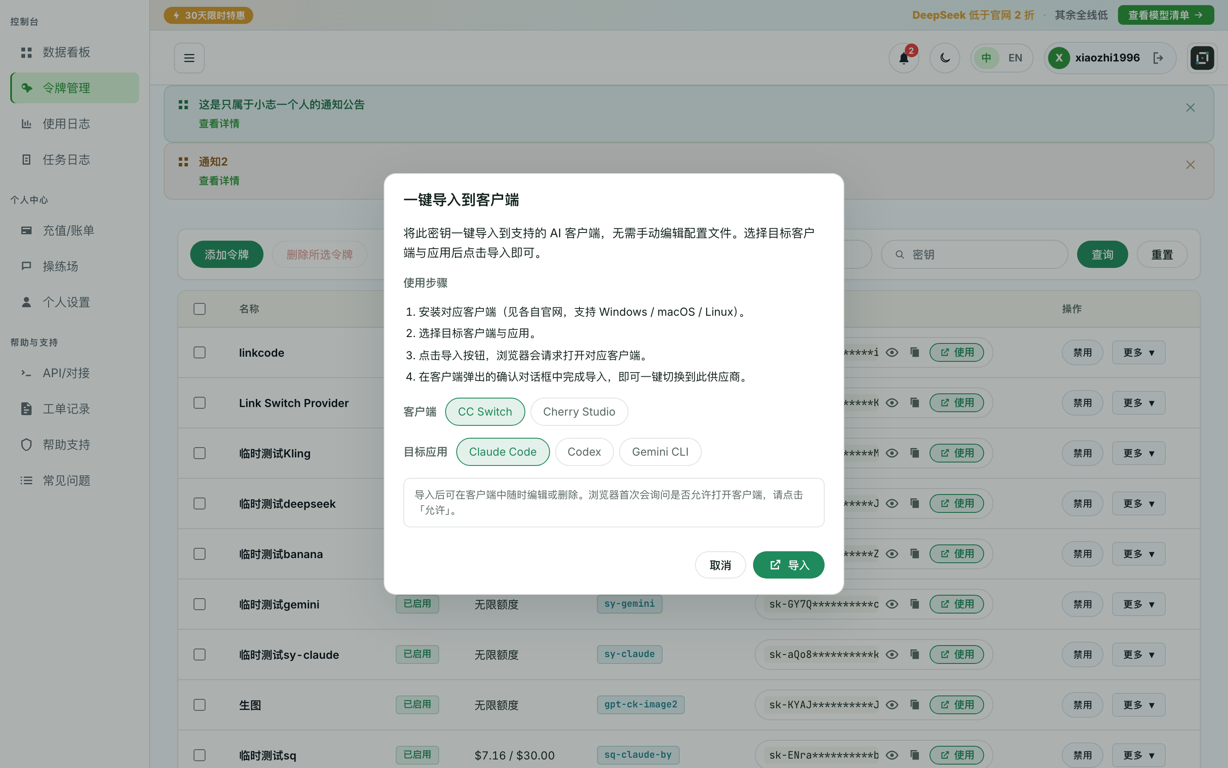Copy the 临时测试gemini key
The image size is (1228, 768).
coord(915,604)
